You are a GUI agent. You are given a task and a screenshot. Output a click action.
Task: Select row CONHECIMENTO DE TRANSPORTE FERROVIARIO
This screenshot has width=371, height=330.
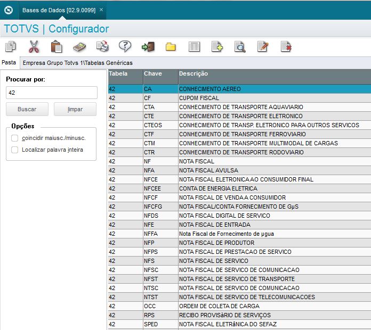239,134
